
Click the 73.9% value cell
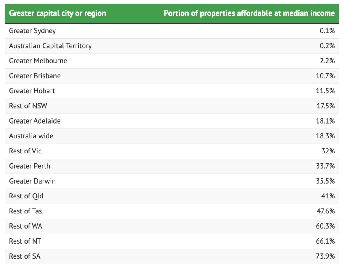325,256
